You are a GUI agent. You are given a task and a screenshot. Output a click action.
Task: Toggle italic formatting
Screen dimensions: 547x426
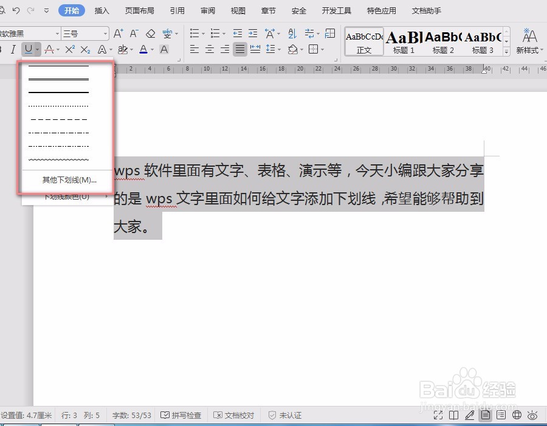click(x=13, y=49)
